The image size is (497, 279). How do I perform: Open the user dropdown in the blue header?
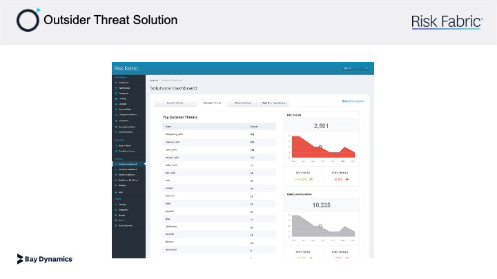tap(355, 68)
